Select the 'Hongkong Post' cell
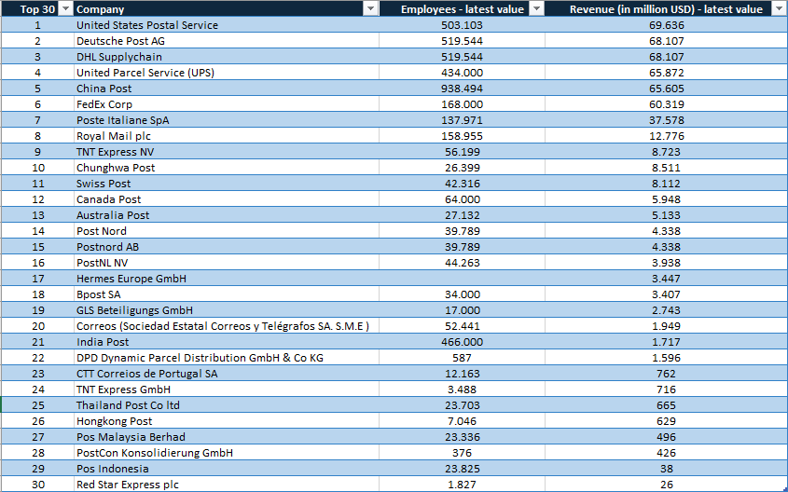Viewport: 788px width, 492px height. [227, 420]
